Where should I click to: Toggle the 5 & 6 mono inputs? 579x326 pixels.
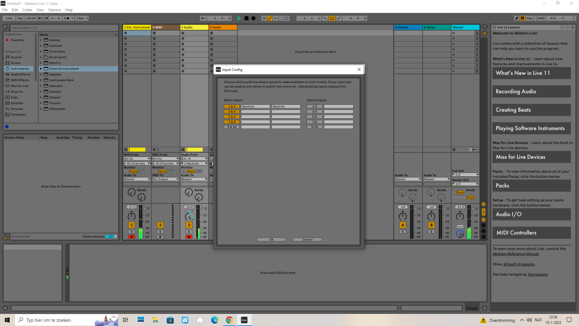[x=232, y=116]
